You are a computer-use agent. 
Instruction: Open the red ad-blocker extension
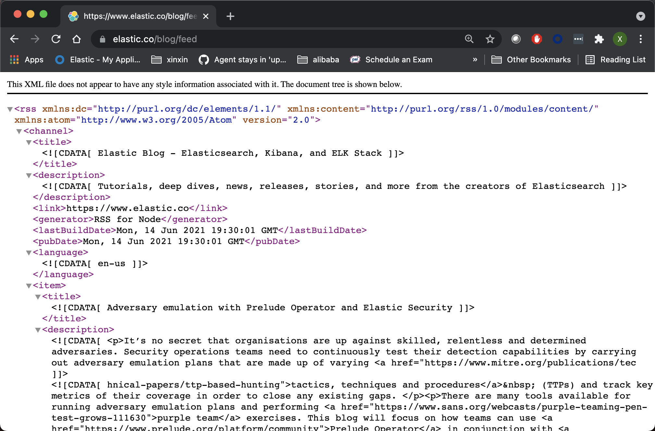point(537,39)
